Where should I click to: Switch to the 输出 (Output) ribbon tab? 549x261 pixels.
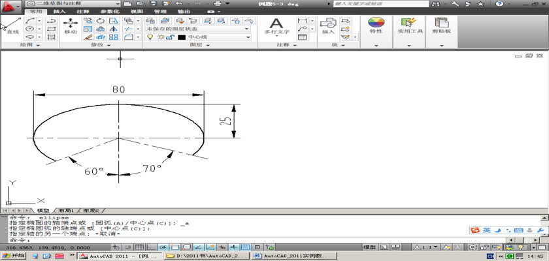[184, 12]
